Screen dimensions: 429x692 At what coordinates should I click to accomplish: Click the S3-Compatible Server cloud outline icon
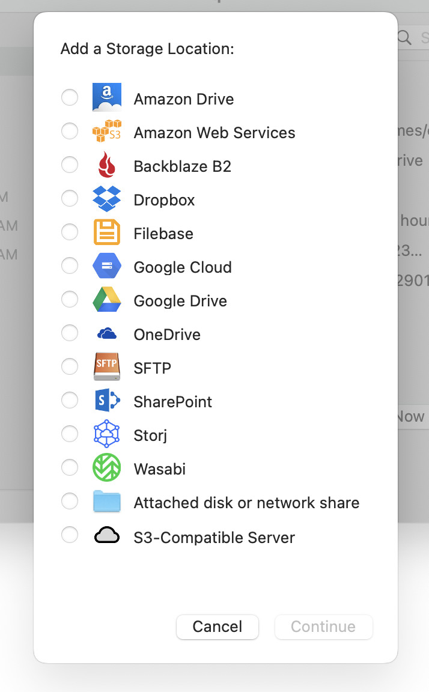tap(107, 535)
